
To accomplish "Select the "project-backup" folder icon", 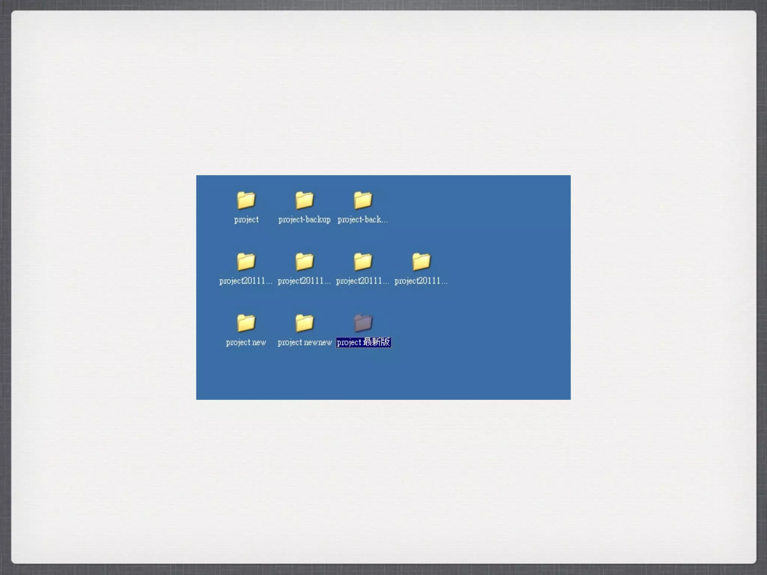I will pyautogui.click(x=304, y=200).
